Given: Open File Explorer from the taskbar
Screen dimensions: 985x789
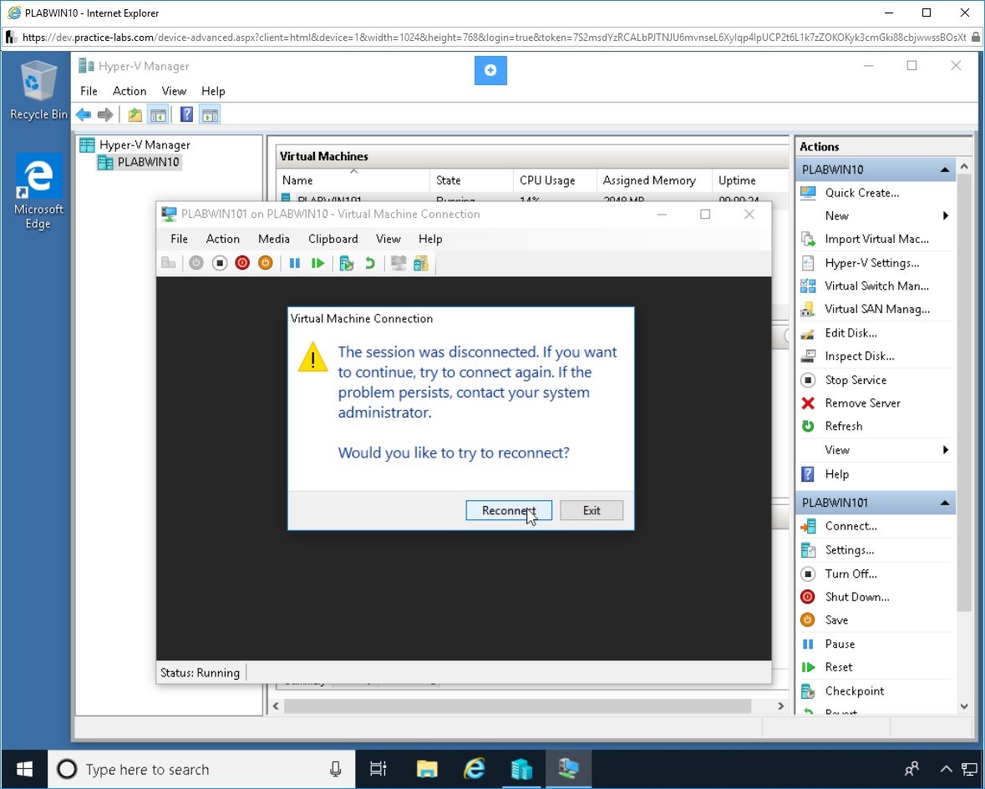Looking at the screenshot, I should (x=427, y=769).
